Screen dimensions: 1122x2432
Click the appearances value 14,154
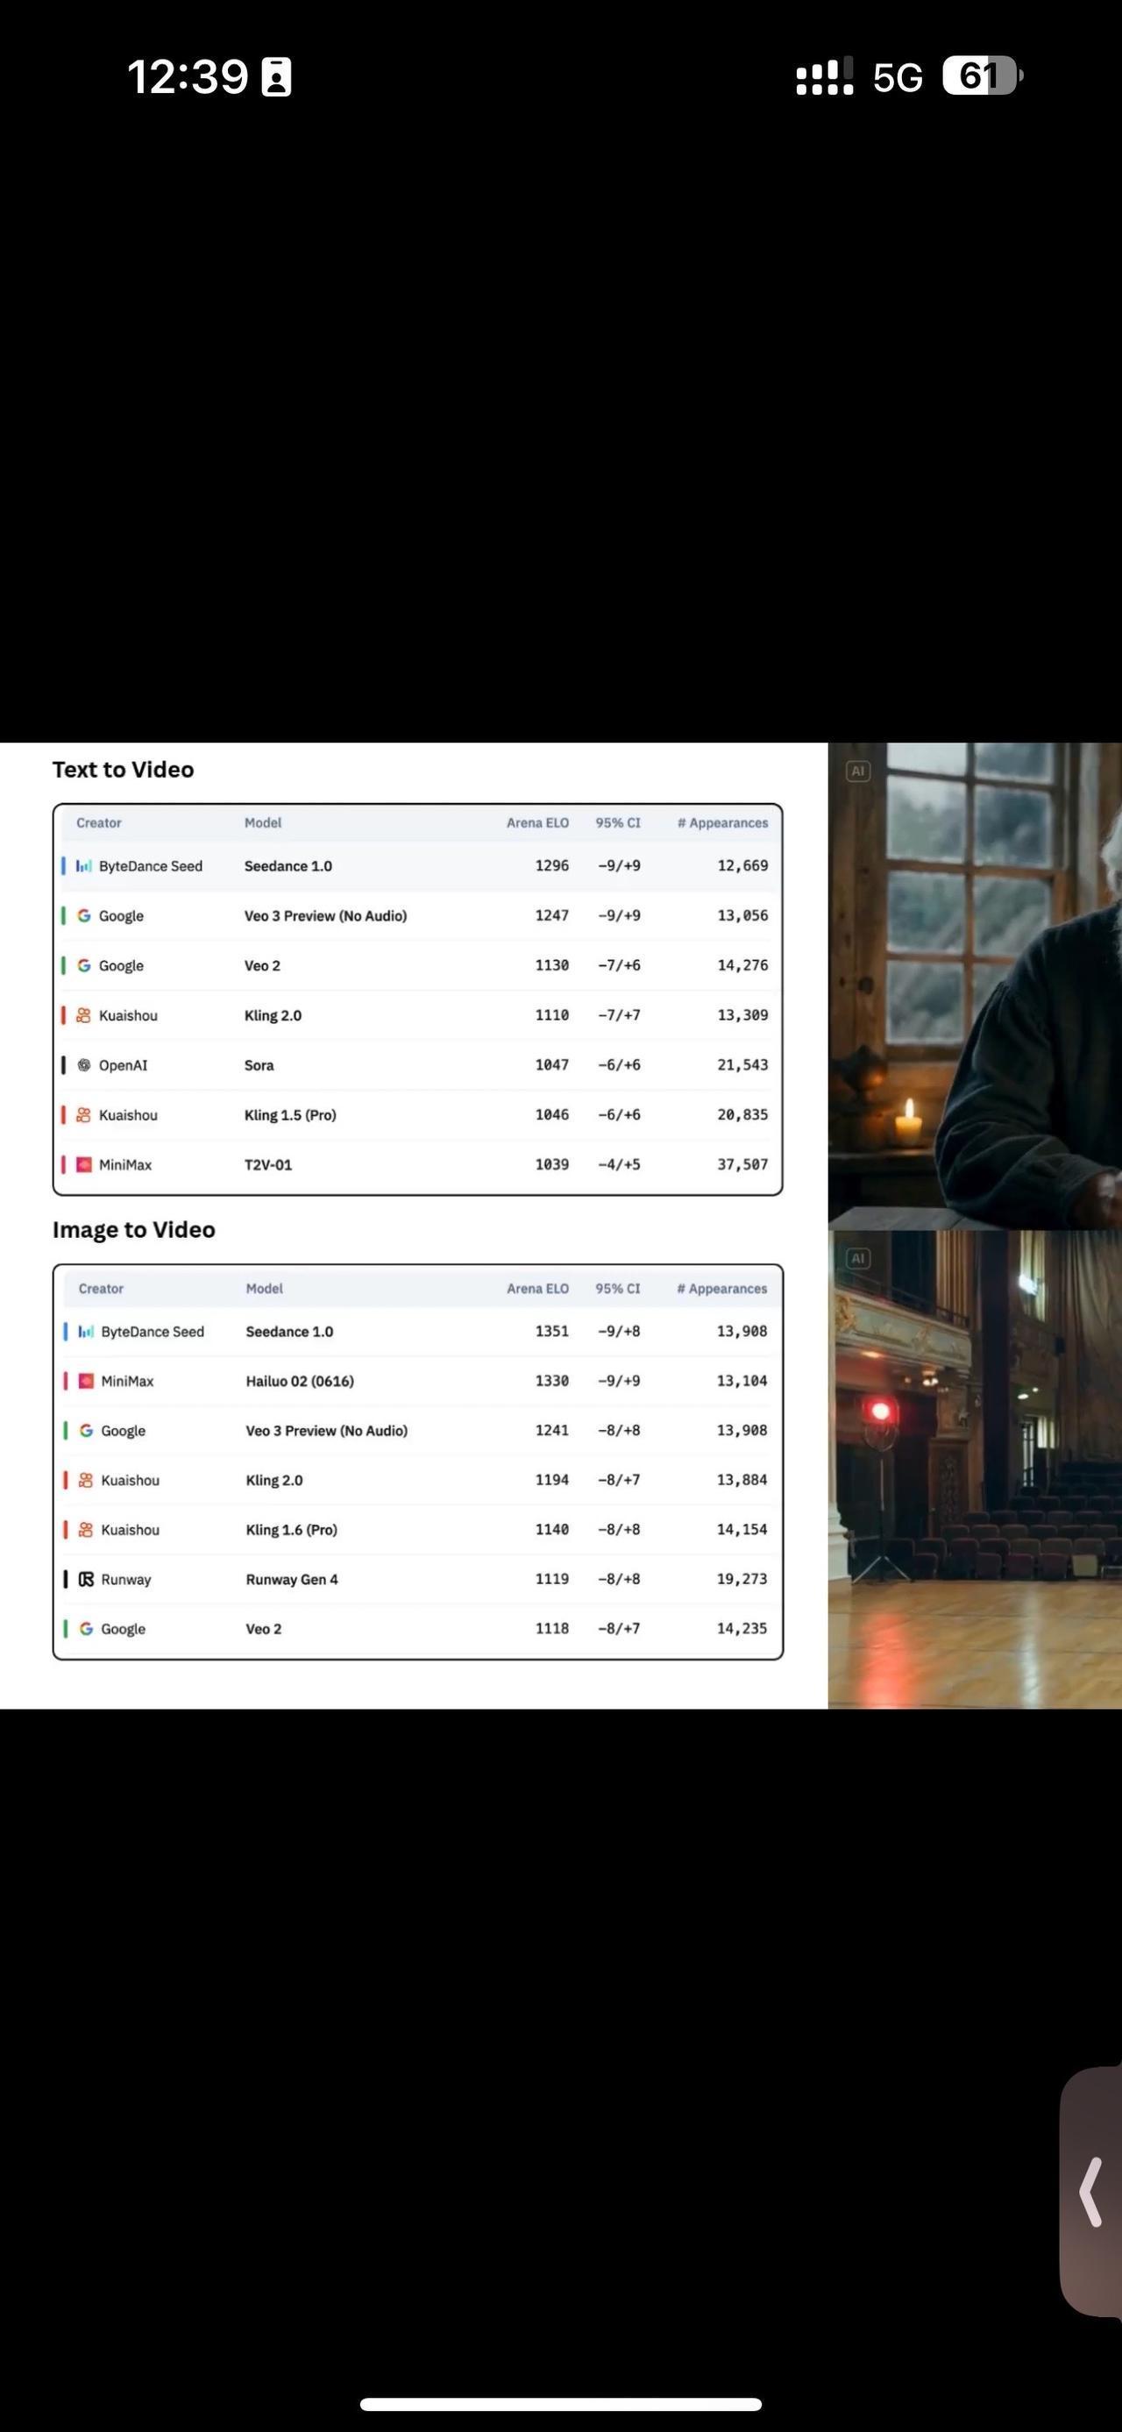click(742, 1530)
